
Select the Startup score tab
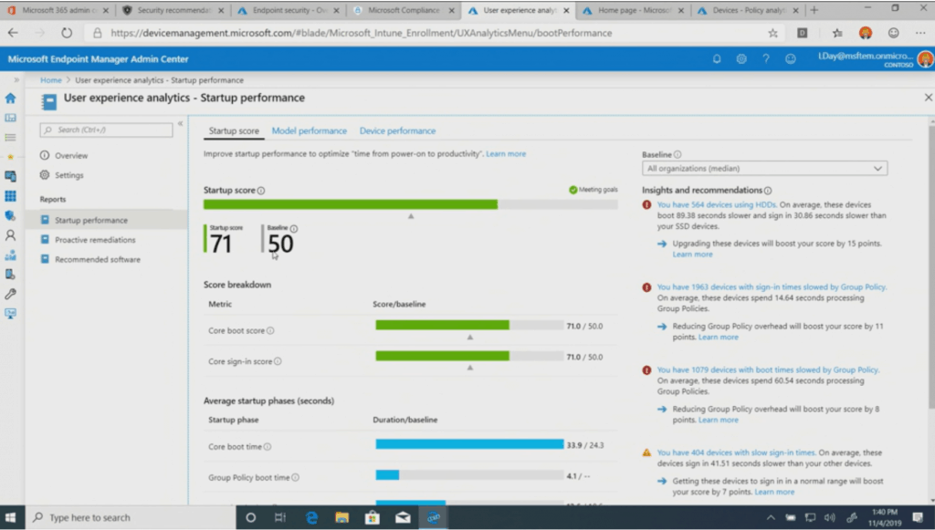click(x=234, y=131)
